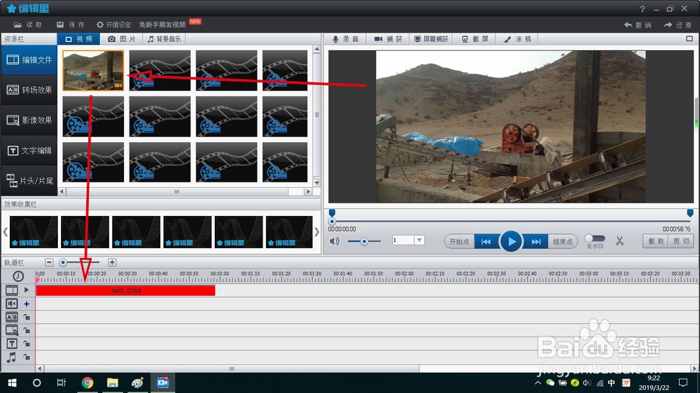Open 环境设定 settings
The height and width of the screenshot is (393, 700).
[114, 24]
